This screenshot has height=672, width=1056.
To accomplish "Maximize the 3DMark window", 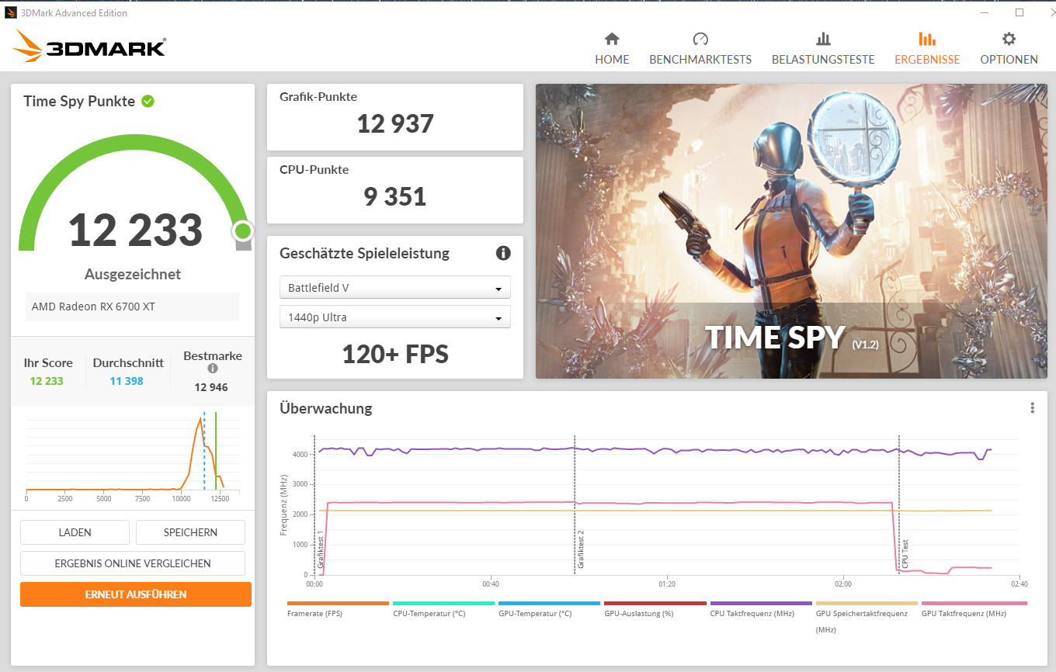I will coord(1020,12).
